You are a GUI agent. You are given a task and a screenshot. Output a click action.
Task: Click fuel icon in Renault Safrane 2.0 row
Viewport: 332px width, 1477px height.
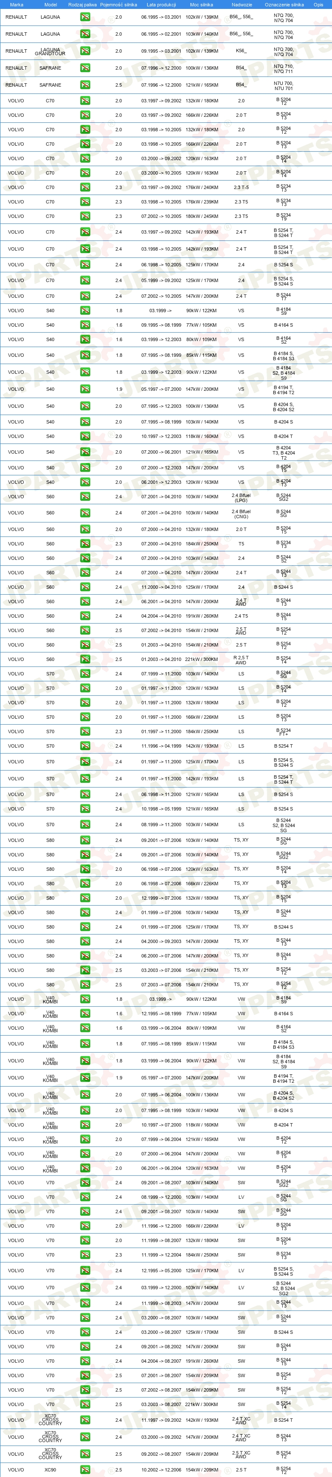(x=85, y=68)
